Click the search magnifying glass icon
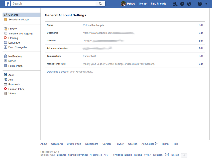 pyautogui.click(x=100, y=4)
